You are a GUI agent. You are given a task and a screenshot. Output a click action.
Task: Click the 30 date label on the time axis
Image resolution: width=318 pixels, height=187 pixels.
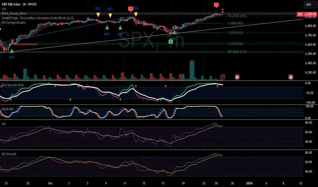[232, 183]
